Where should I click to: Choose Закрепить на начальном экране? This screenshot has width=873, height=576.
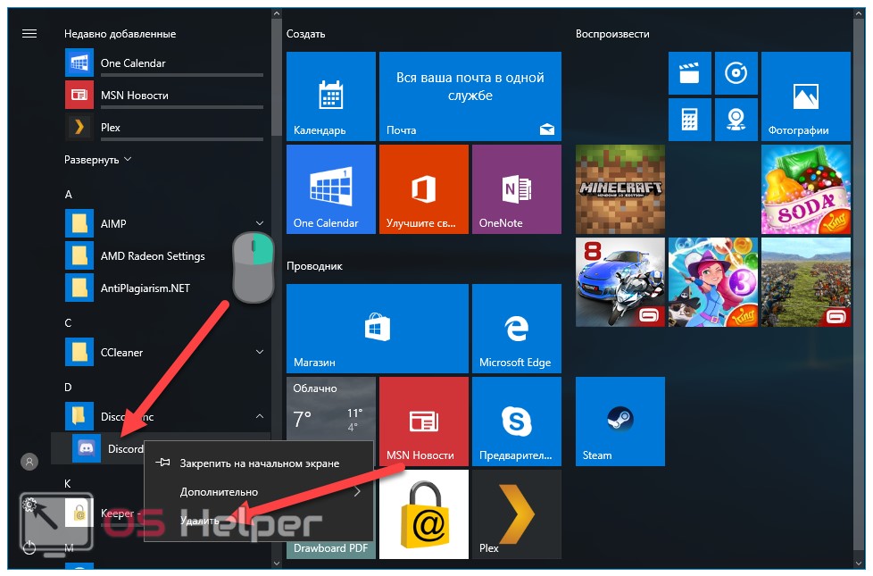259,463
